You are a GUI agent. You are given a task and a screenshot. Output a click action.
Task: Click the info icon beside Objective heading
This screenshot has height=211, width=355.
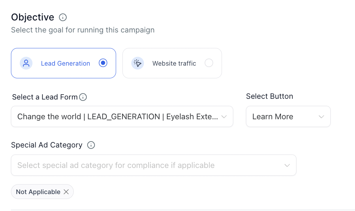(63, 17)
